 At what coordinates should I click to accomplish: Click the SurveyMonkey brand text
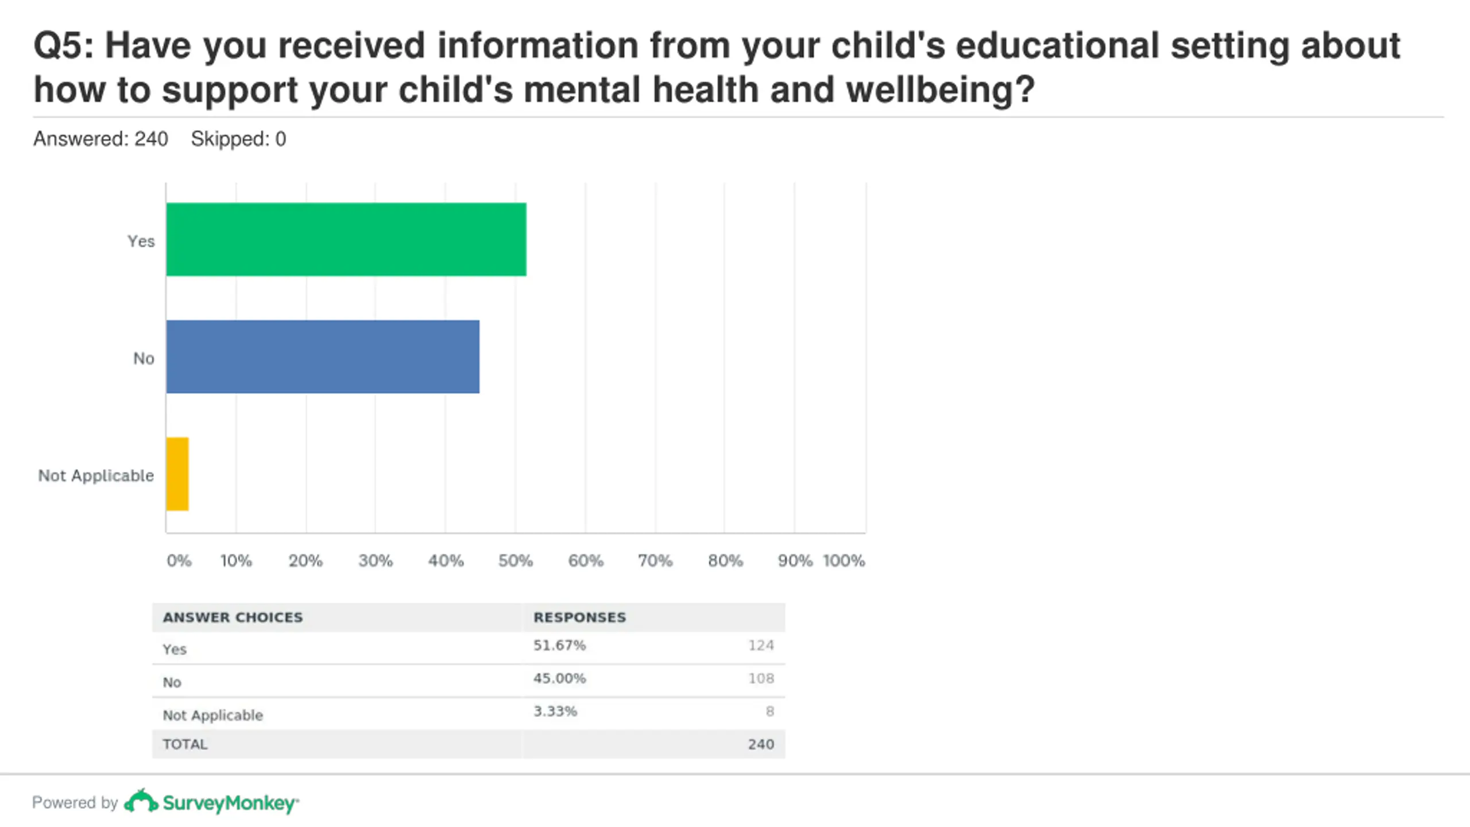[230, 803]
